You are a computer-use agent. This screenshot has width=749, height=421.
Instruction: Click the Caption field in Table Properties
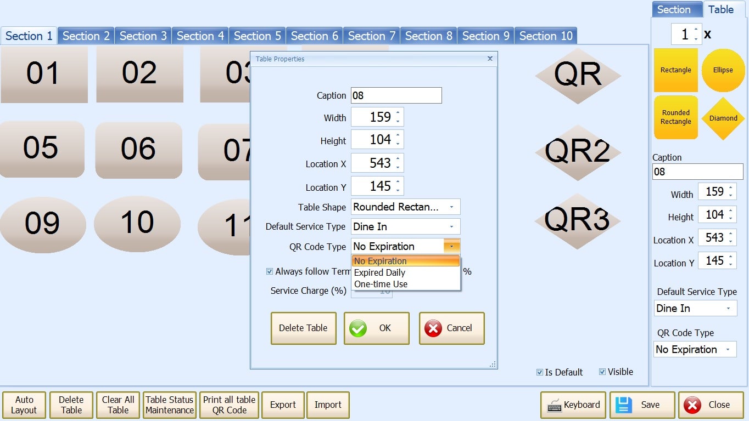pyautogui.click(x=396, y=95)
